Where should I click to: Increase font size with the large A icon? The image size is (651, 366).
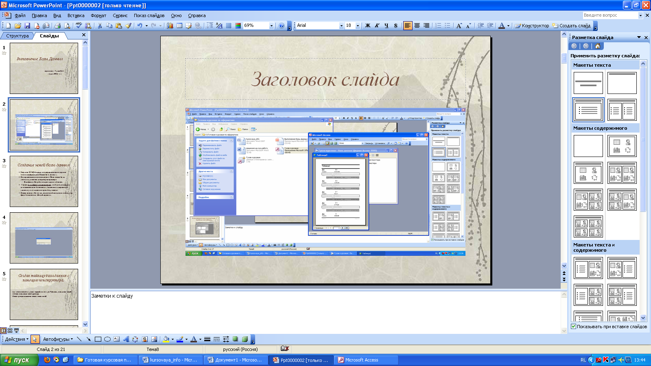click(x=459, y=26)
